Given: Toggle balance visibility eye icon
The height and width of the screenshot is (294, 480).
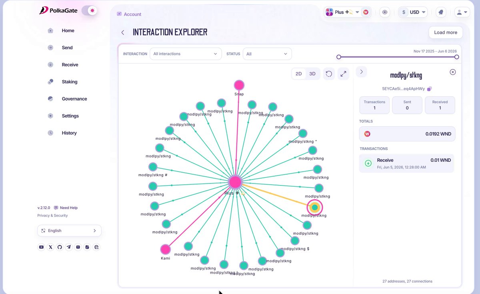Looking at the screenshot, I should [385, 12].
